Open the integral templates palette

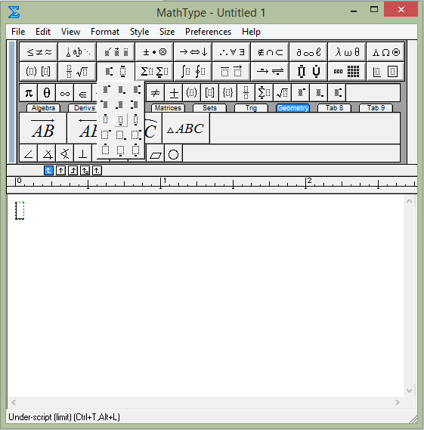193,71
